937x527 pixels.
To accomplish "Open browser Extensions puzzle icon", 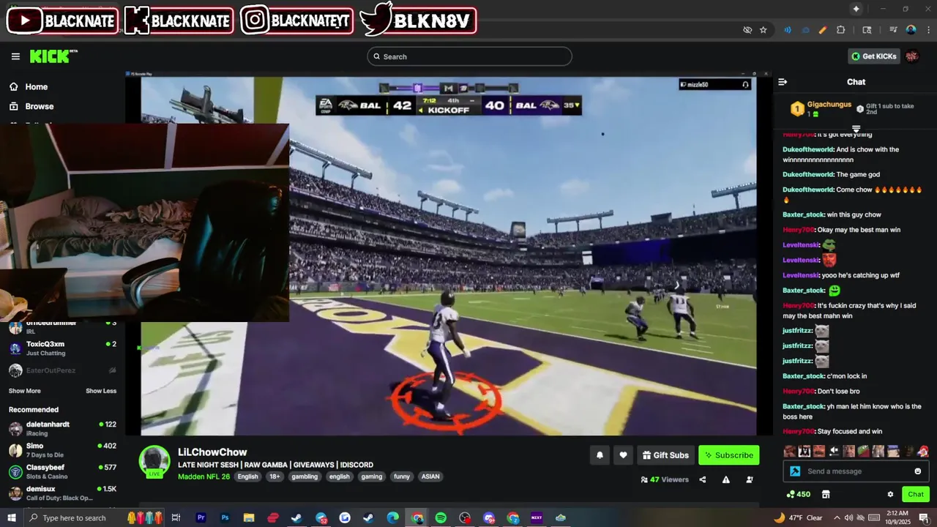I will point(840,30).
